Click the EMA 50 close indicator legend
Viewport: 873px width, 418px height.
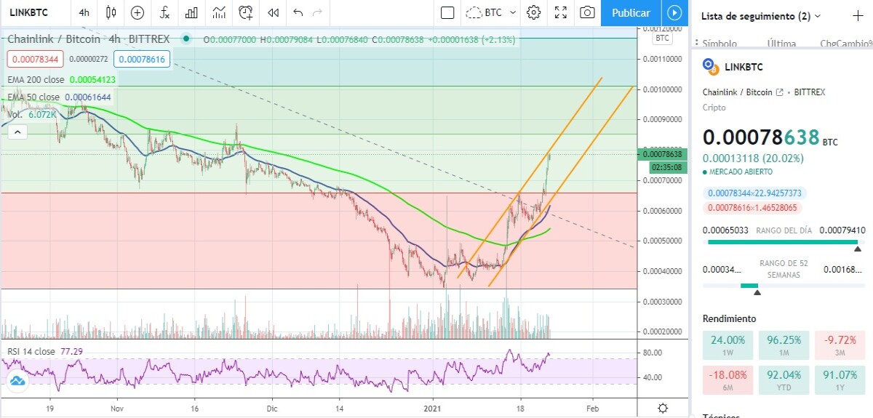(60, 97)
